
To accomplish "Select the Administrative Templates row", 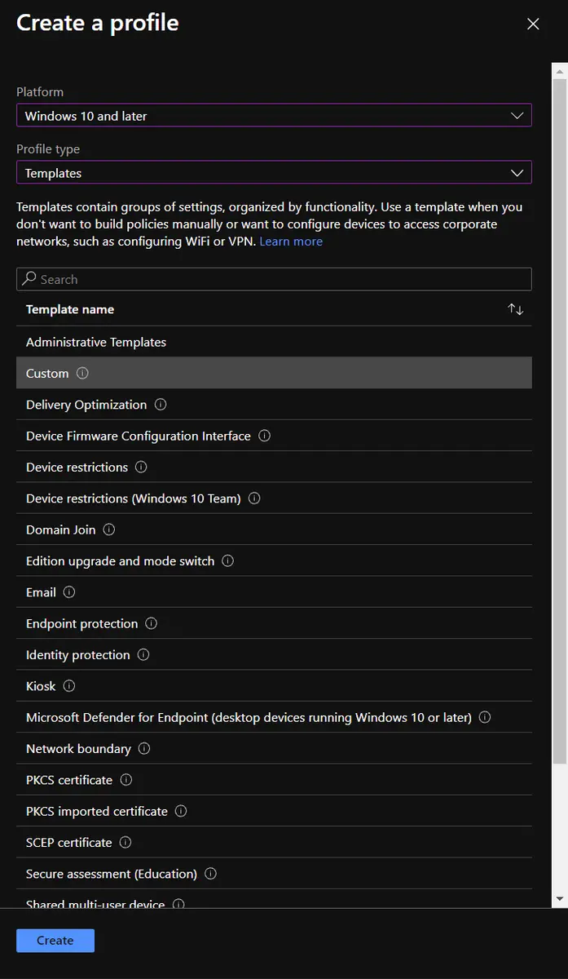I will 96,342.
